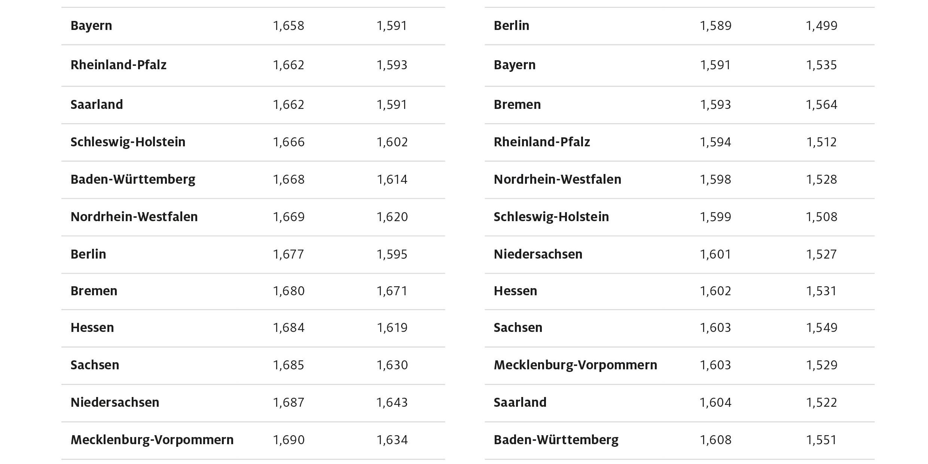Viewport: 928px width, 464px height.
Task: Click the 1,535 value for Bayern
Action: (821, 65)
